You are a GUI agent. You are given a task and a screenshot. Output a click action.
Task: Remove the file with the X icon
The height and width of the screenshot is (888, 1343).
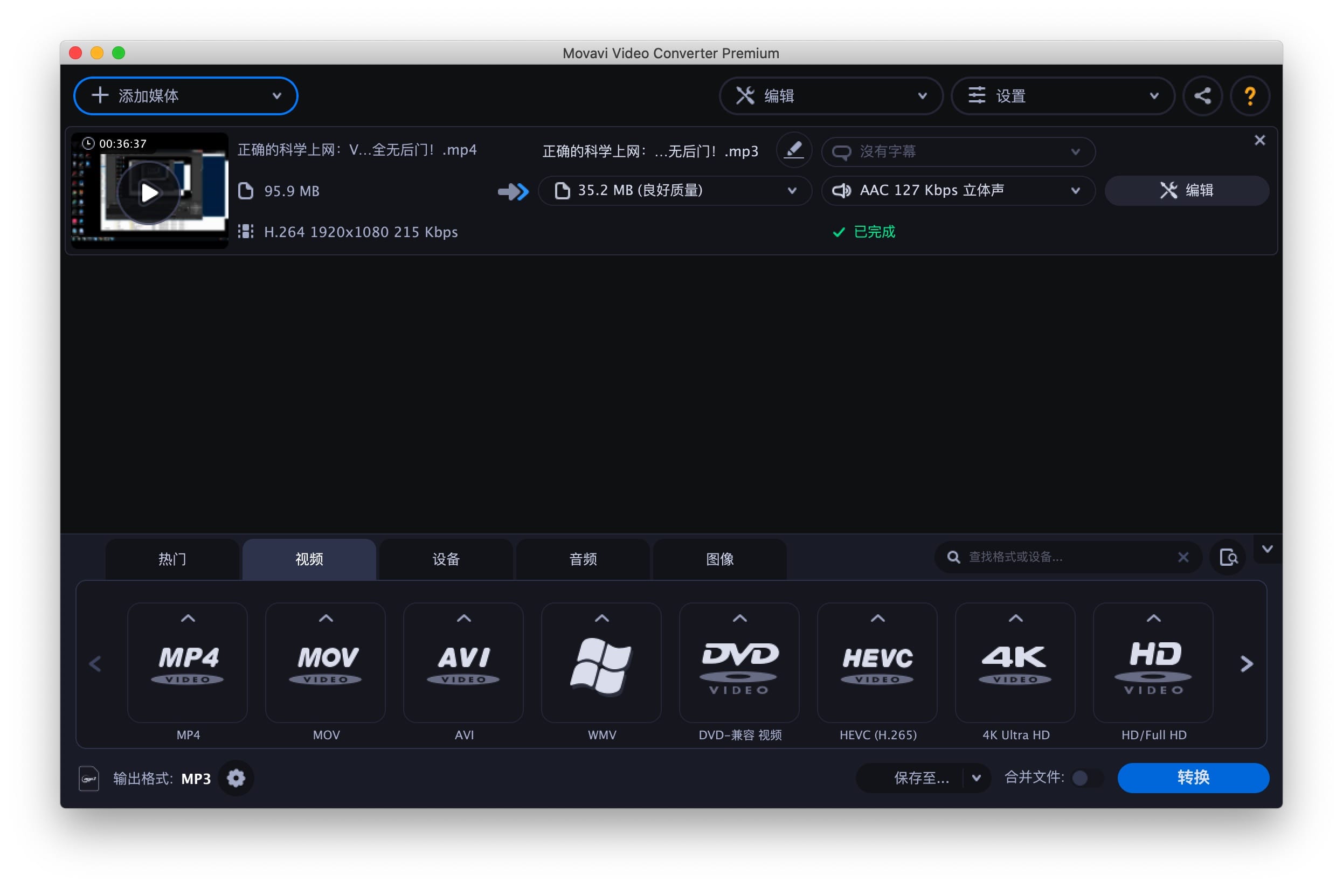click(1259, 141)
